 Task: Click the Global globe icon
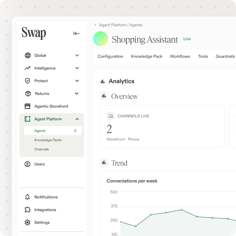(27, 55)
